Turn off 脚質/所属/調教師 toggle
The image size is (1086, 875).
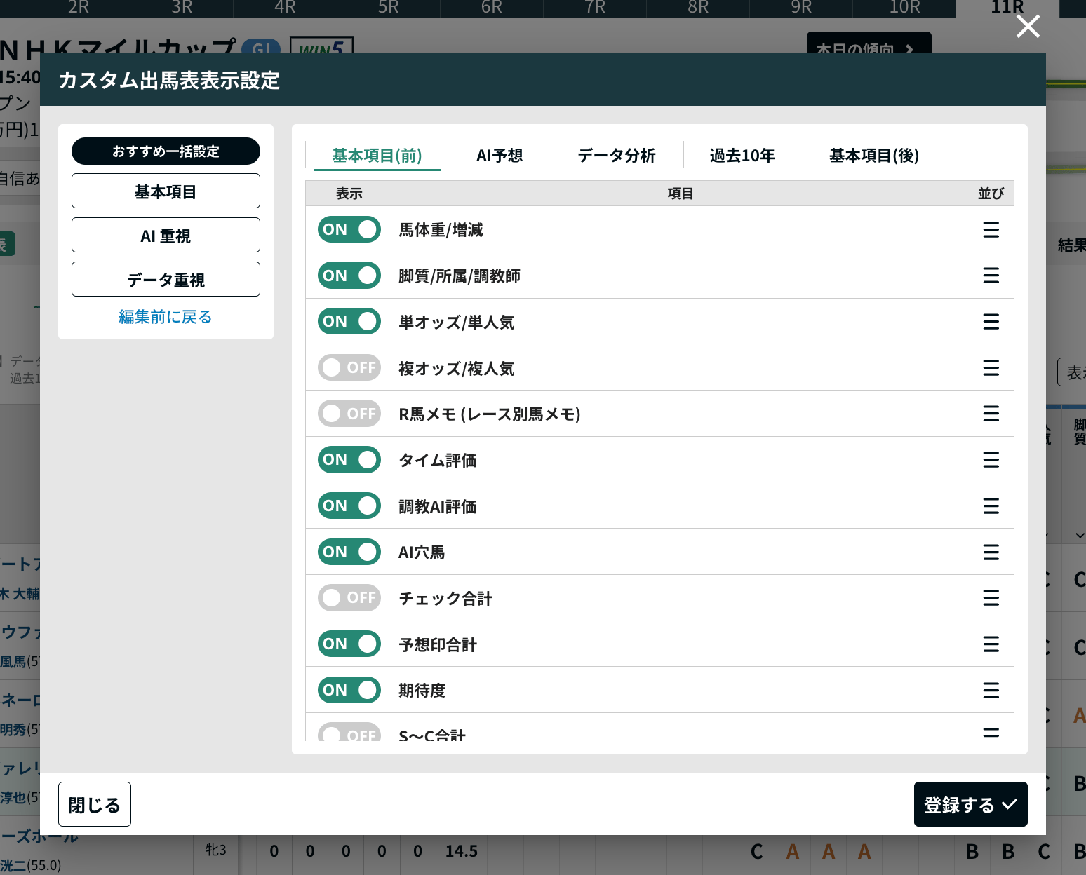point(349,276)
